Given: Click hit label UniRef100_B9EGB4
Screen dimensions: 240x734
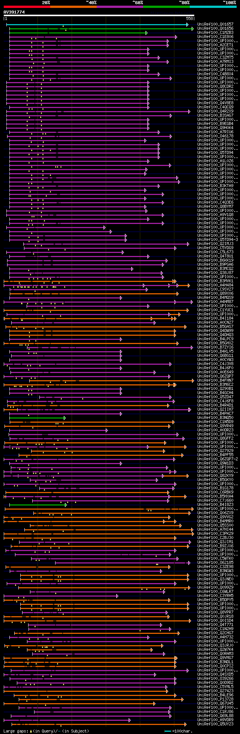Looking at the screenshot, I should click(x=215, y=124).
